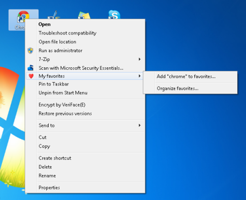Select Restore previous versions
246x200 pixels.
[x=85, y=114]
